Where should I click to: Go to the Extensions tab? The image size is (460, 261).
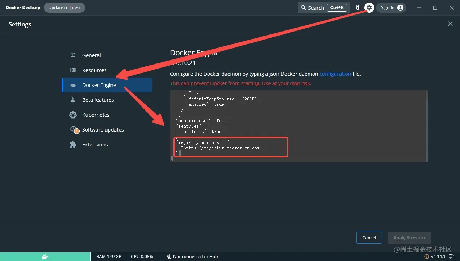coord(107,144)
